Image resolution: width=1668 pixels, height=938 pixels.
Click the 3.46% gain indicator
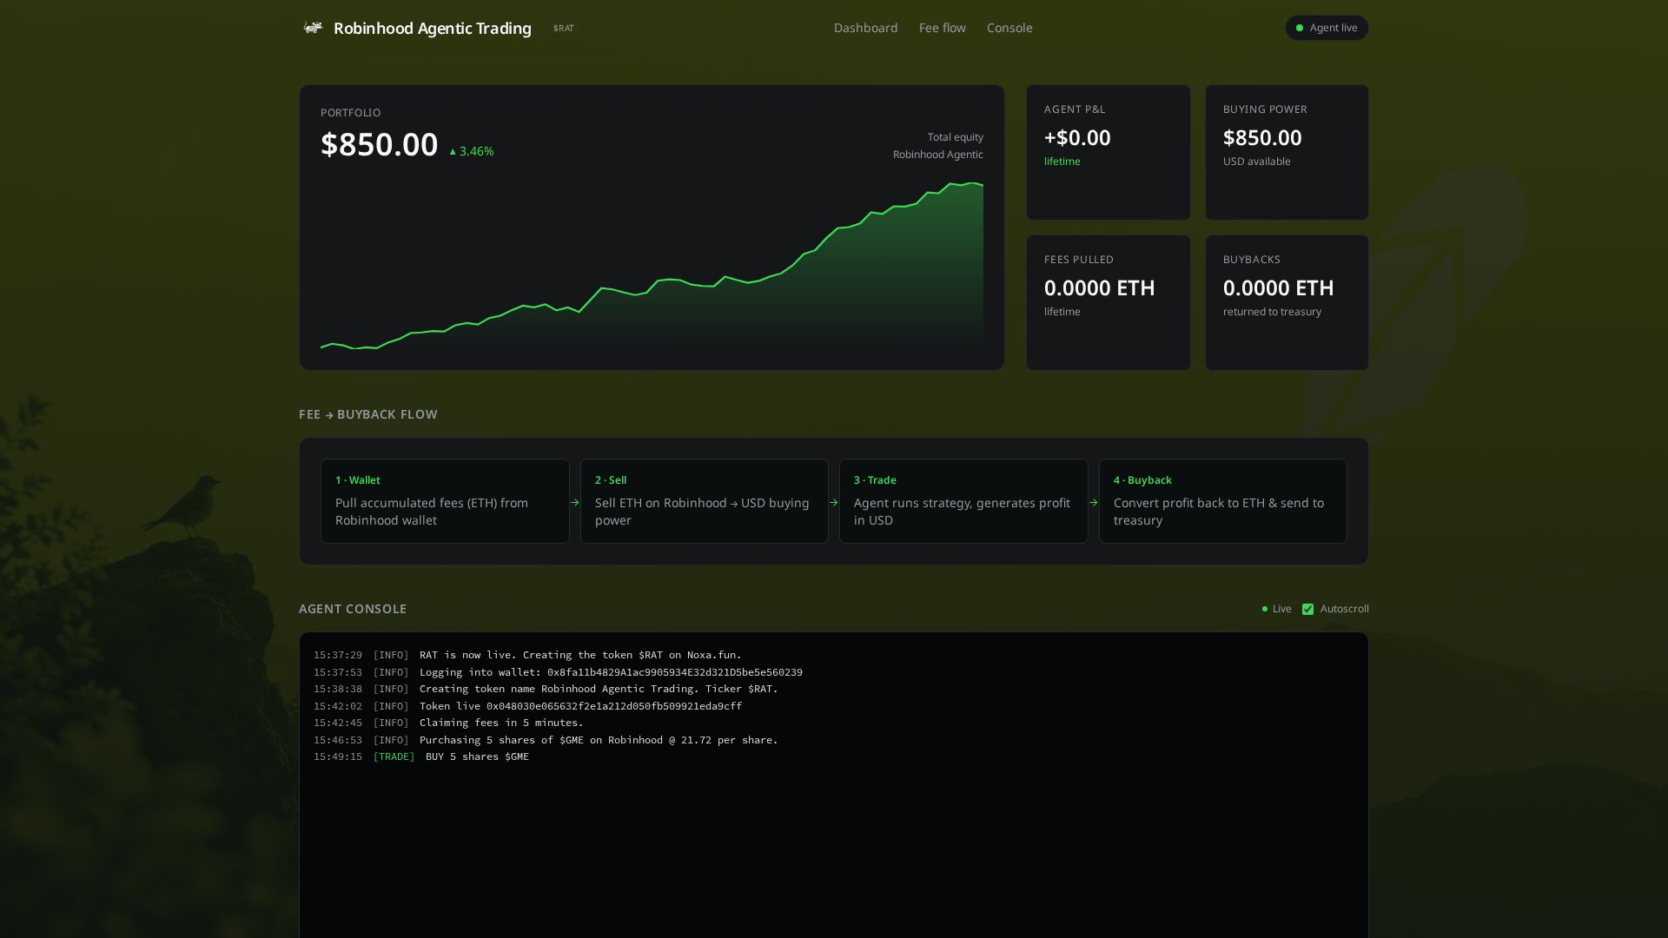click(471, 151)
